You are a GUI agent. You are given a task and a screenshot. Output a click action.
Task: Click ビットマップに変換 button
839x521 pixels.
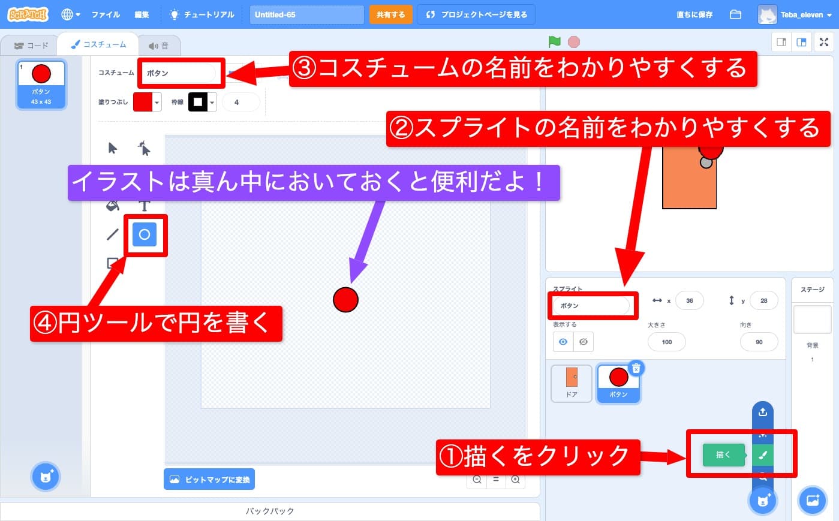pos(209,479)
